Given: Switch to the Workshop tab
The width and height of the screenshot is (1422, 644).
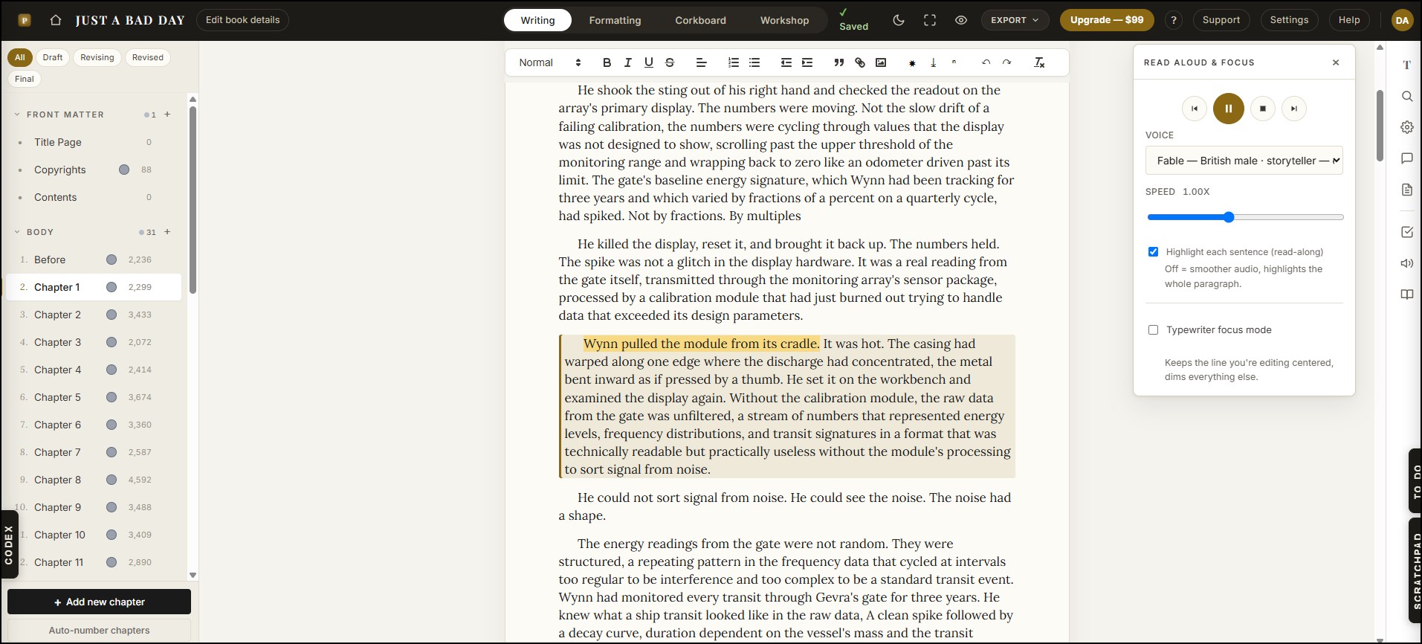Looking at the screenshot, I should tap(784, 20).
